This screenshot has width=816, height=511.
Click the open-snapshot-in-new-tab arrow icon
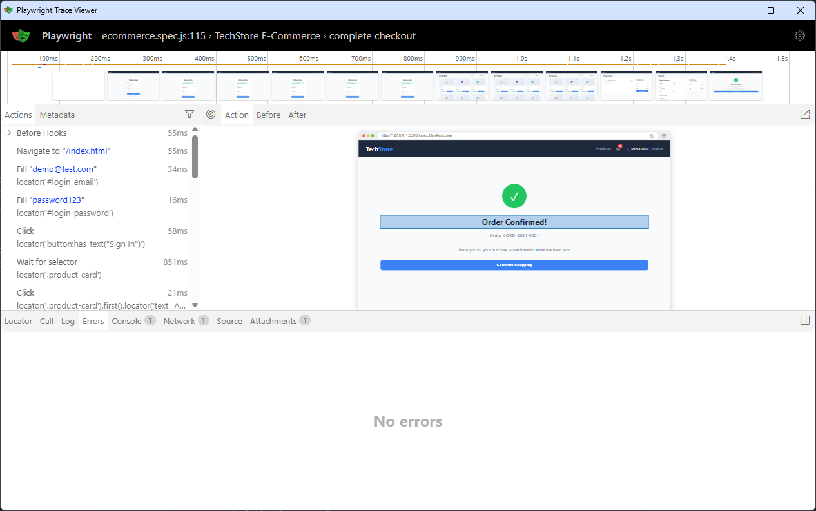coord(805,113)
